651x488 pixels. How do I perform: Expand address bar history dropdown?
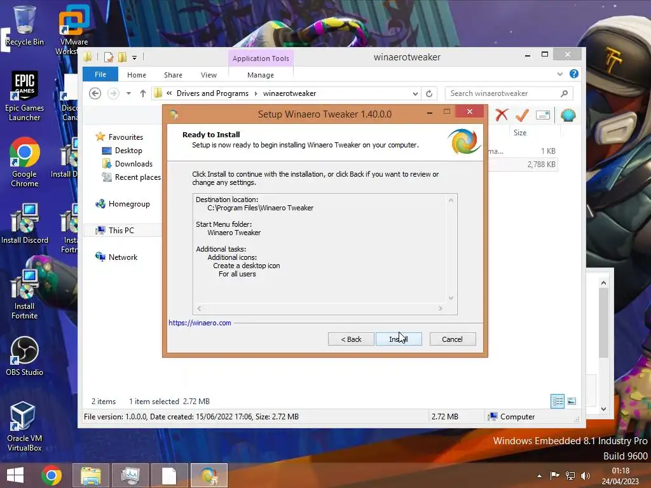(x=415, y=94)
